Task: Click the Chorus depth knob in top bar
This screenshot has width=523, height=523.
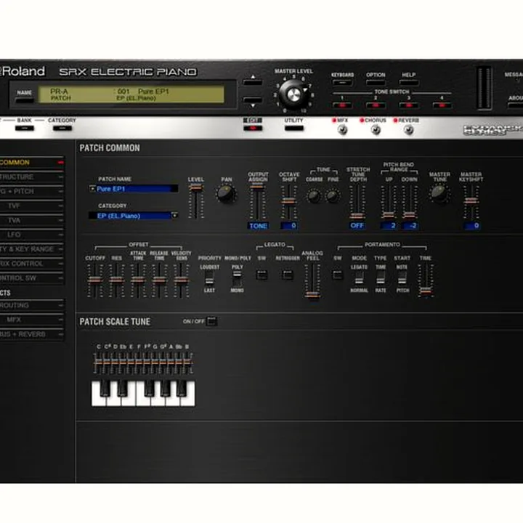Action: pos(376,129)
